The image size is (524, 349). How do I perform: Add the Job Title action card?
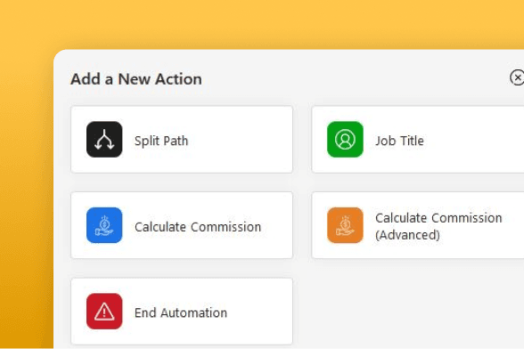tap(418, 140)
